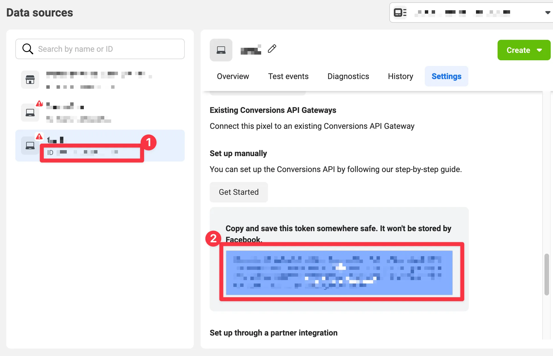Click the selected pixel's laptop icon

[x=30, y=146]
